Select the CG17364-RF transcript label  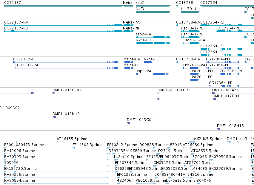[x=212, y=52]
